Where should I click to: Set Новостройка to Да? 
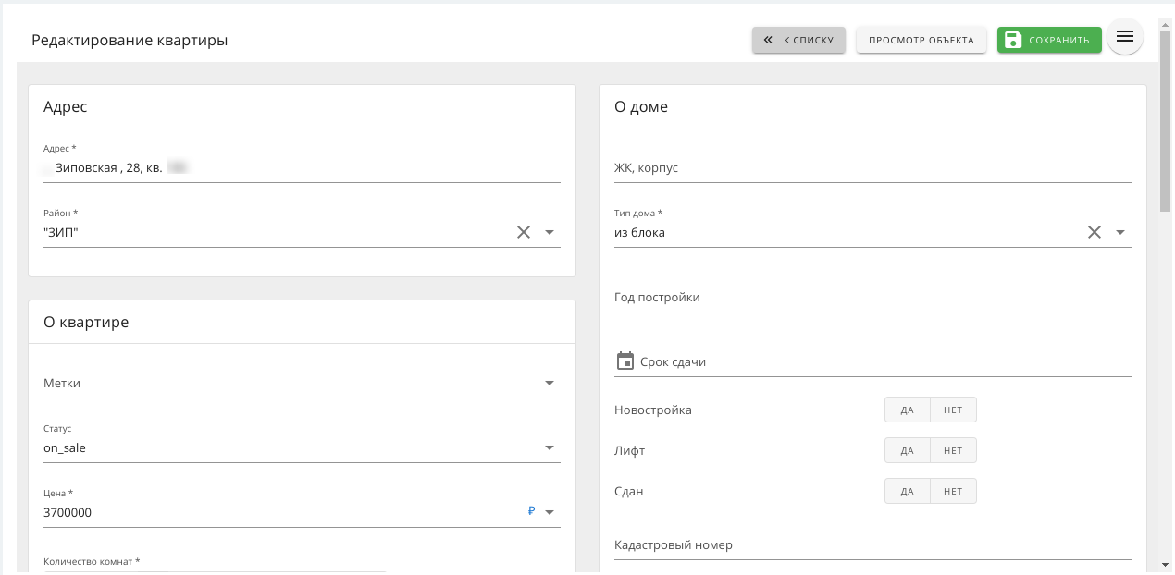coord(907,410)
